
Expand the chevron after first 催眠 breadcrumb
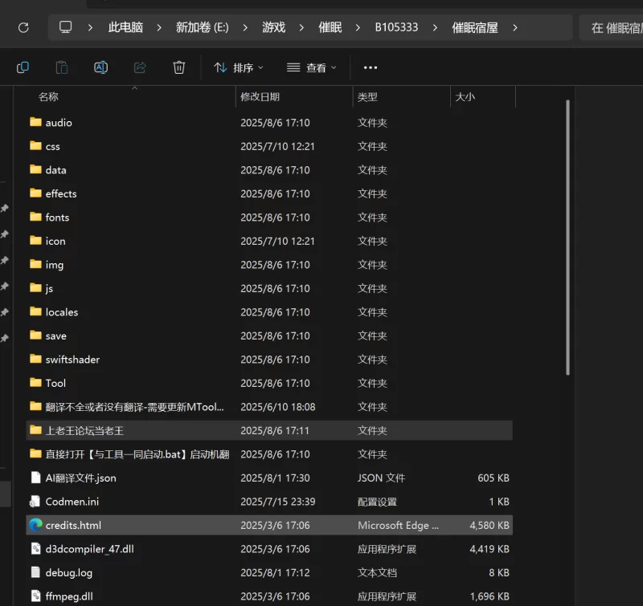(x=358, y=28)
